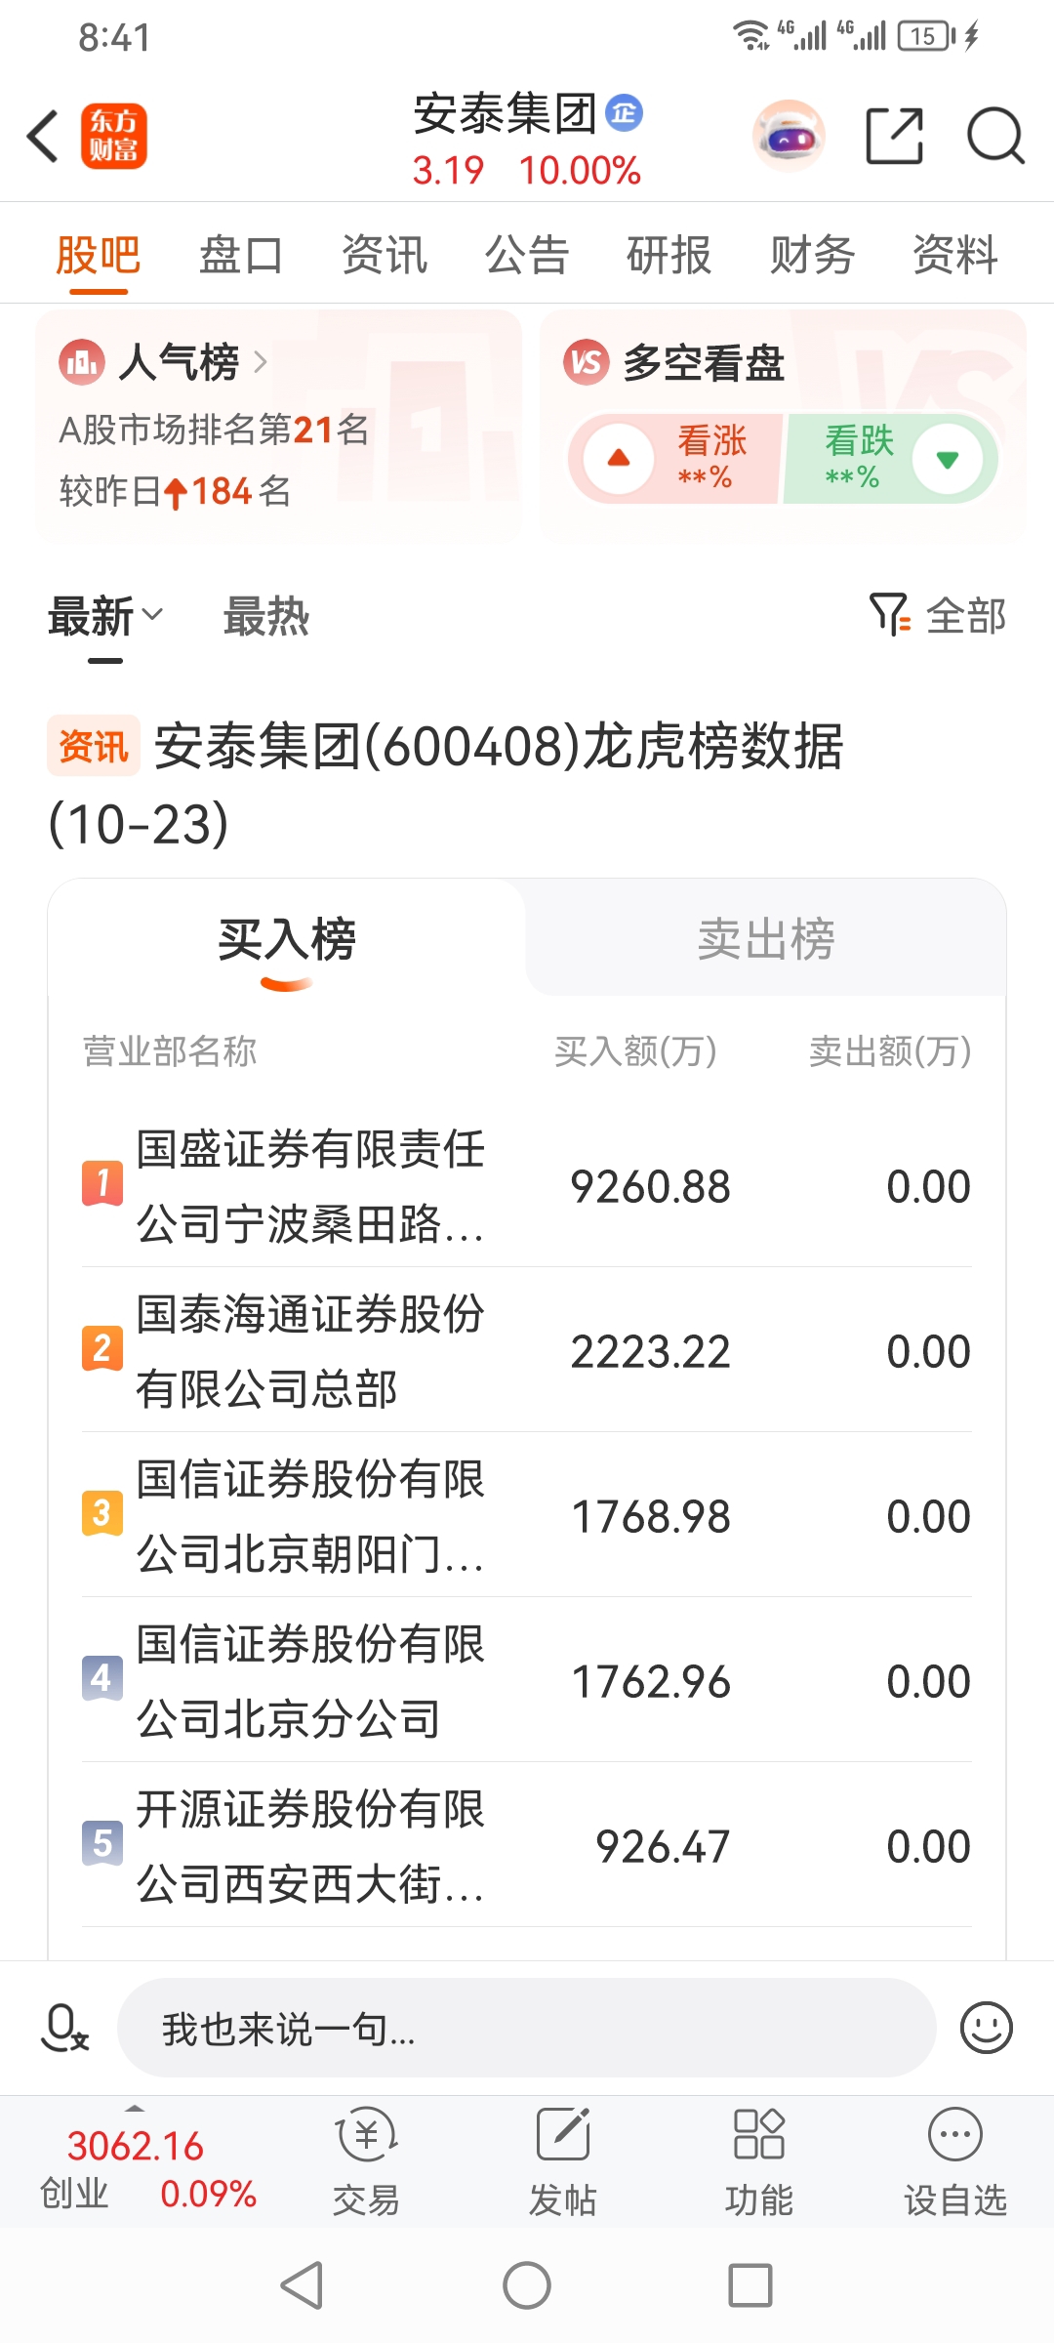Expand 人气榜 ranking chevron
Viewport: 1054px width, 2343px height.
click(261, 362)
